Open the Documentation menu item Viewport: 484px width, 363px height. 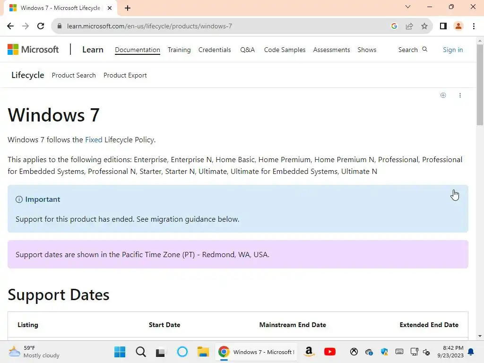point(138,50)
